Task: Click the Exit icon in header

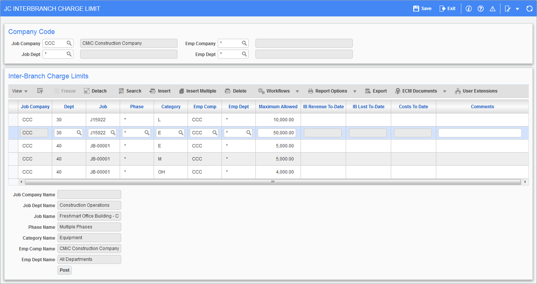Action: click(442, 9)
